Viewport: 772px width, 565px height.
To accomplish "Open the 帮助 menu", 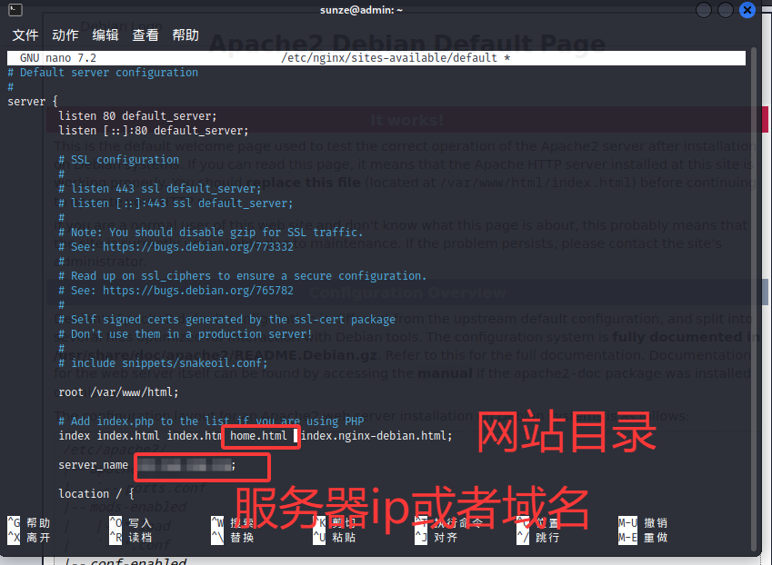I will 185,35.
